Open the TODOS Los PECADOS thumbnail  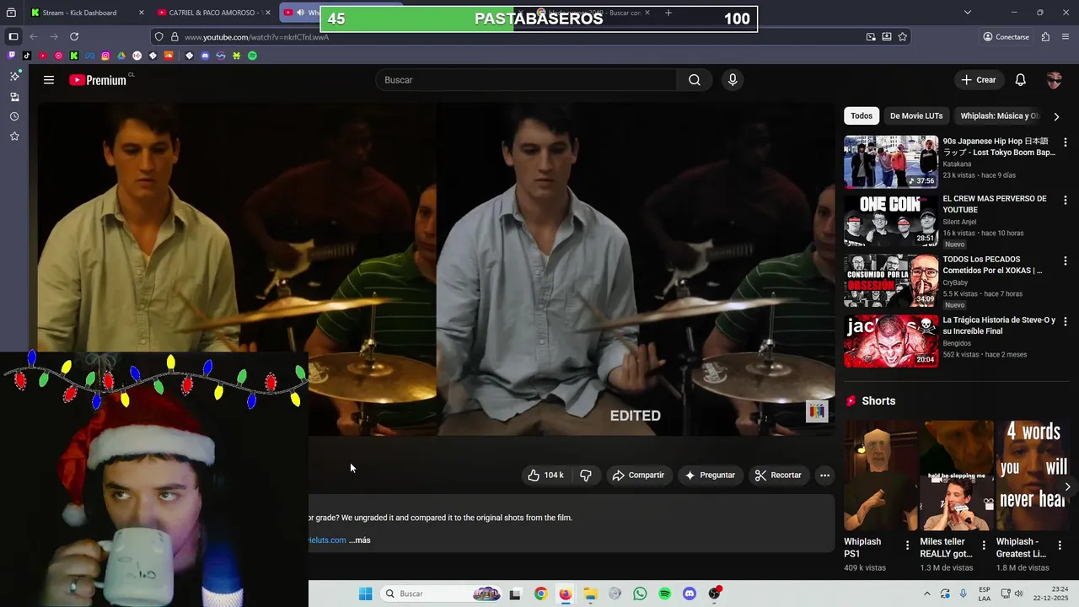(891, 281)
